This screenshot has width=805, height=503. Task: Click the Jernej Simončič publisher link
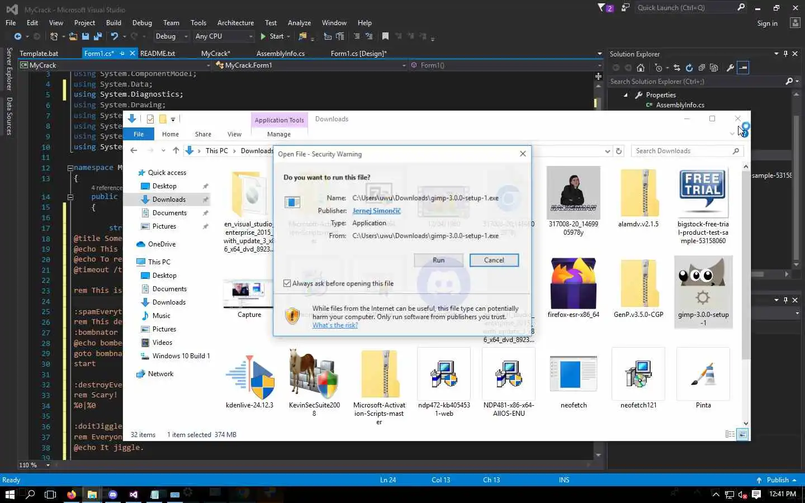point(376,211)
